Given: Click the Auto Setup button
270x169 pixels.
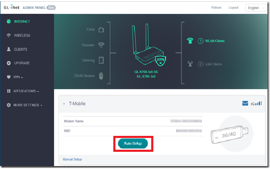Looking at the screenshot, I should pos(133,143).
